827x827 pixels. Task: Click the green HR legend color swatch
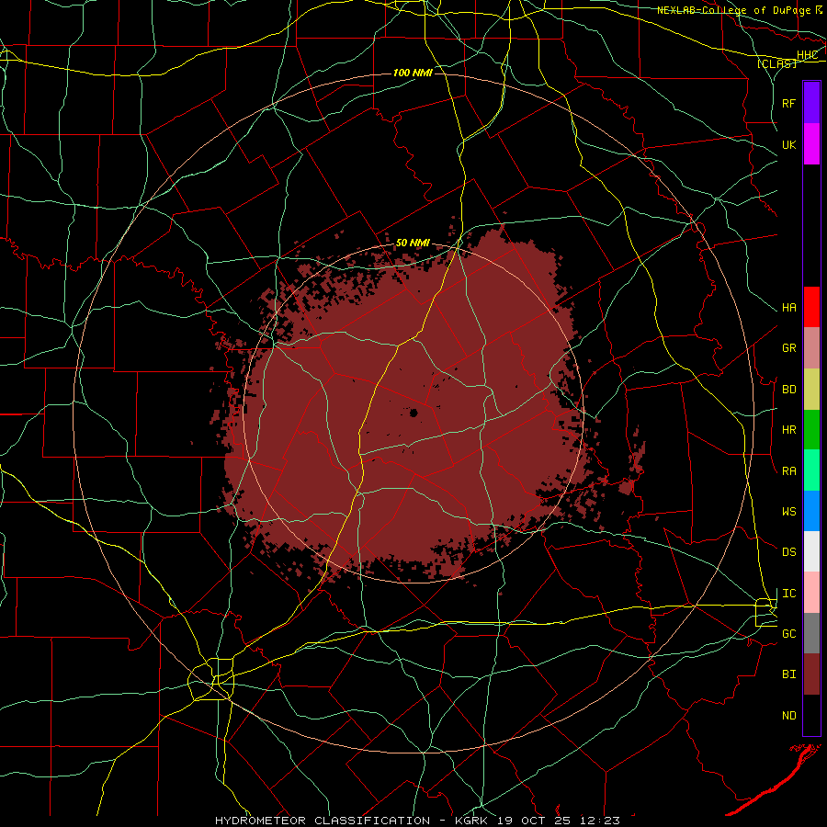click(811, 429)
